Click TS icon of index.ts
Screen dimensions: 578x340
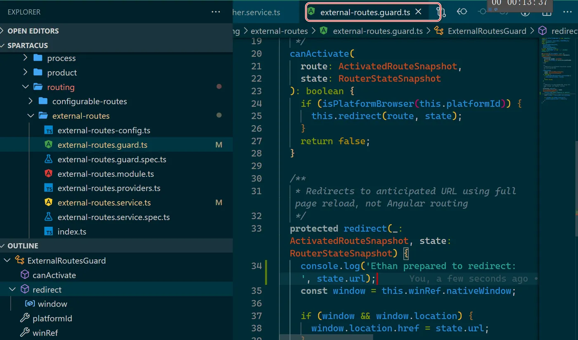49,231
